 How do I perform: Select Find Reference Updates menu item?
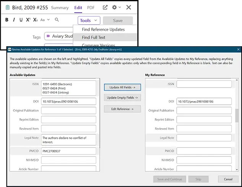pyautogui.click(x=103, y=29)
